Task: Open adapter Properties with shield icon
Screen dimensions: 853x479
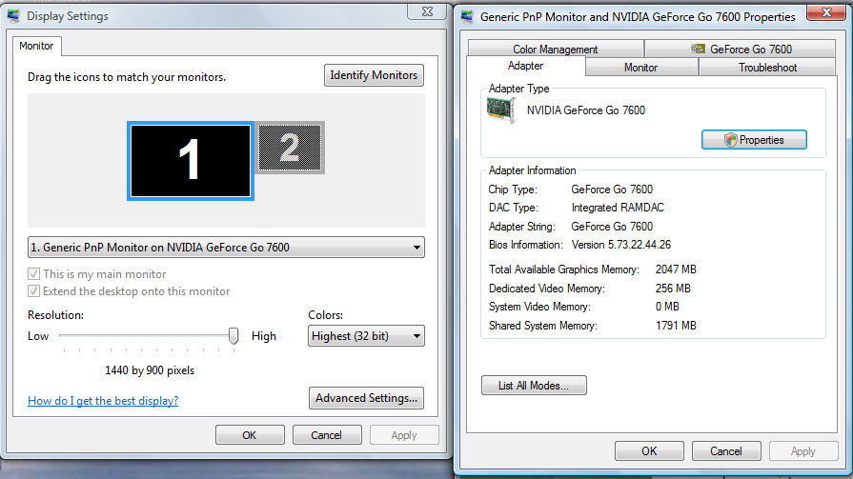Action: pyautogui.click(x=754, y=140)
